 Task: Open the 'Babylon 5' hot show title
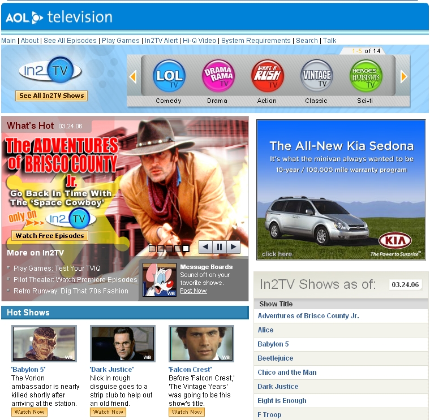click(x=28, y=369)
